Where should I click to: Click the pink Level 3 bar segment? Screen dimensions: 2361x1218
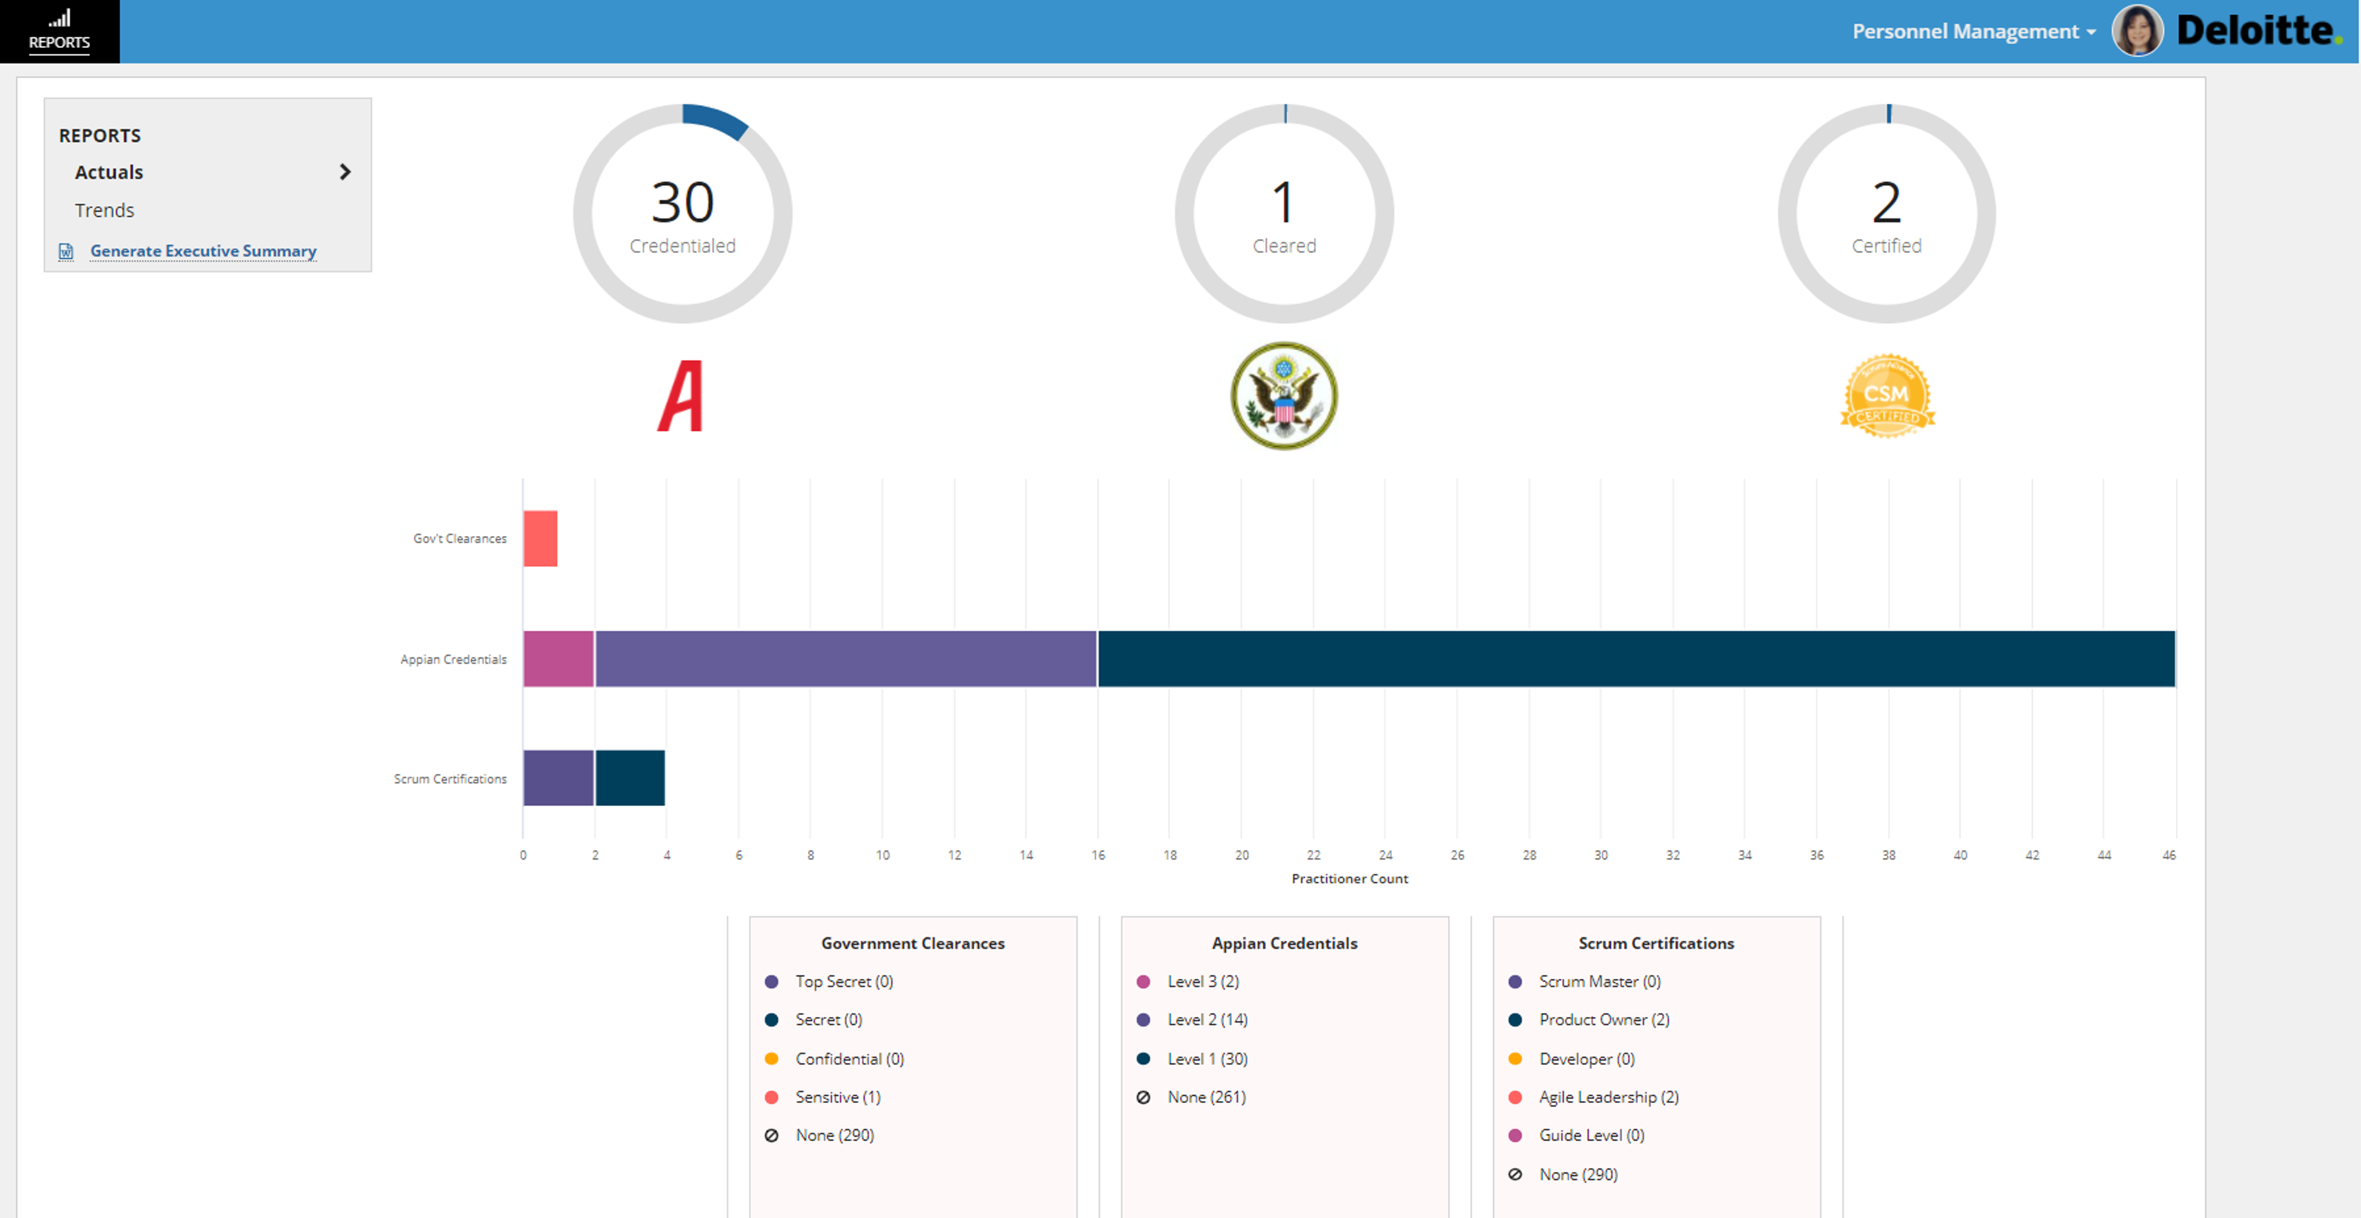pyautogui.click(x=559, y=659)
